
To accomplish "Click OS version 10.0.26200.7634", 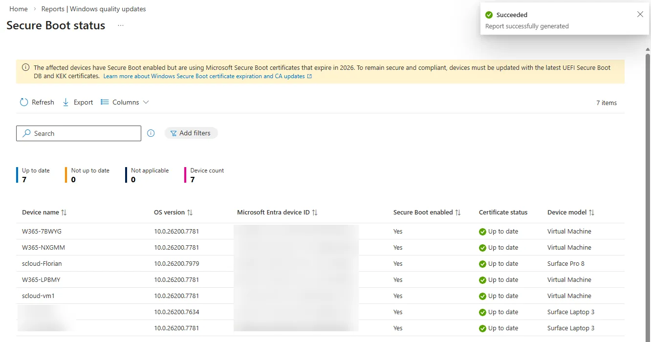I will coord(176,312).
